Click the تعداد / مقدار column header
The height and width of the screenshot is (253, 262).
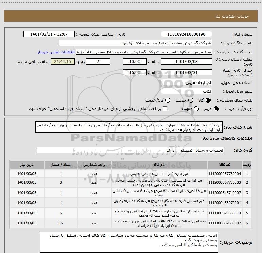61,165
